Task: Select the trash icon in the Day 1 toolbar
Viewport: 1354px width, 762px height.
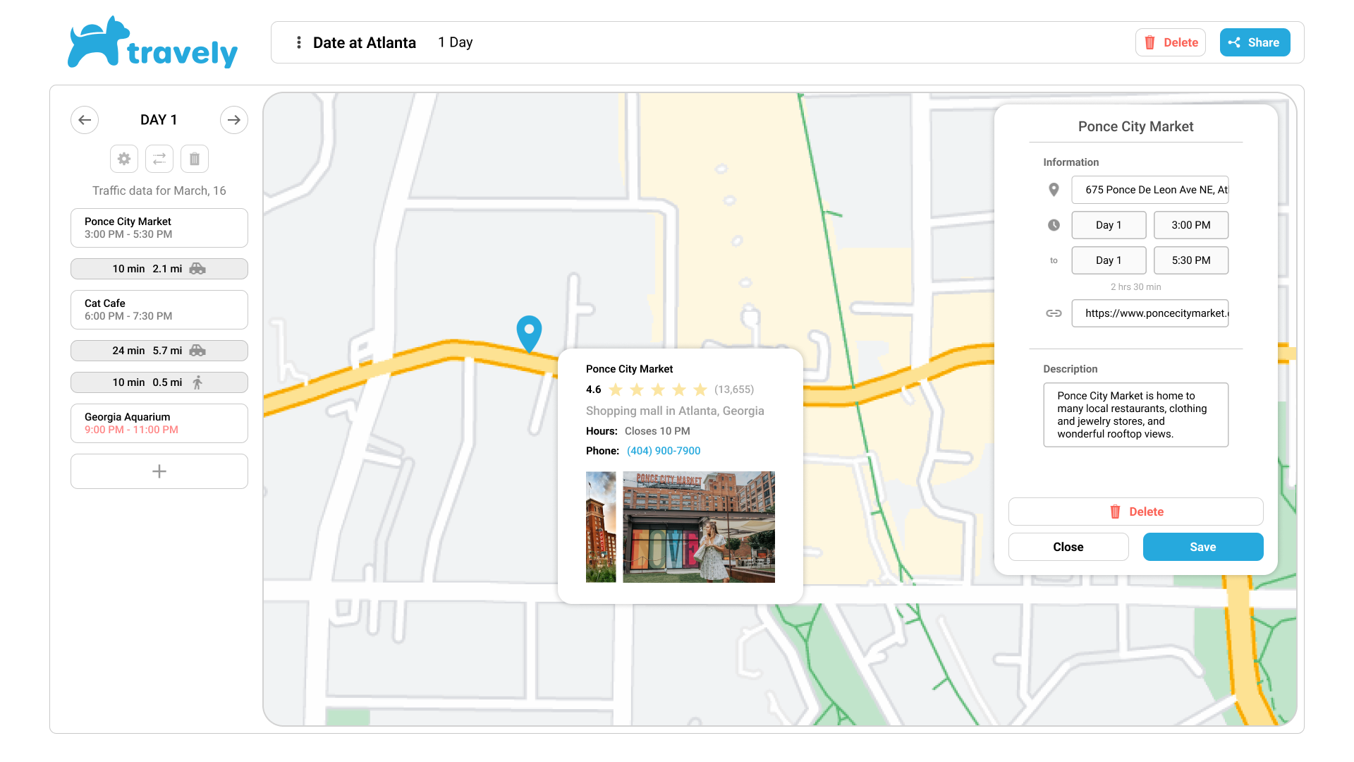Action: pyautogui.click(x=194, y=159)
